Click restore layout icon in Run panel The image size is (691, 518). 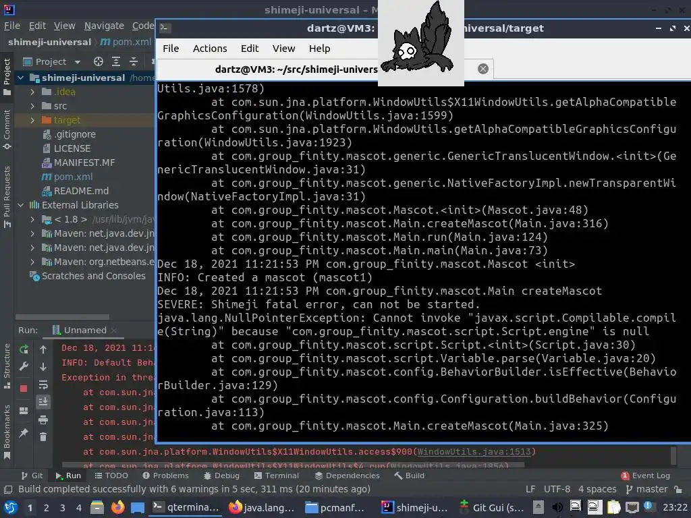[x=24, y=411]
